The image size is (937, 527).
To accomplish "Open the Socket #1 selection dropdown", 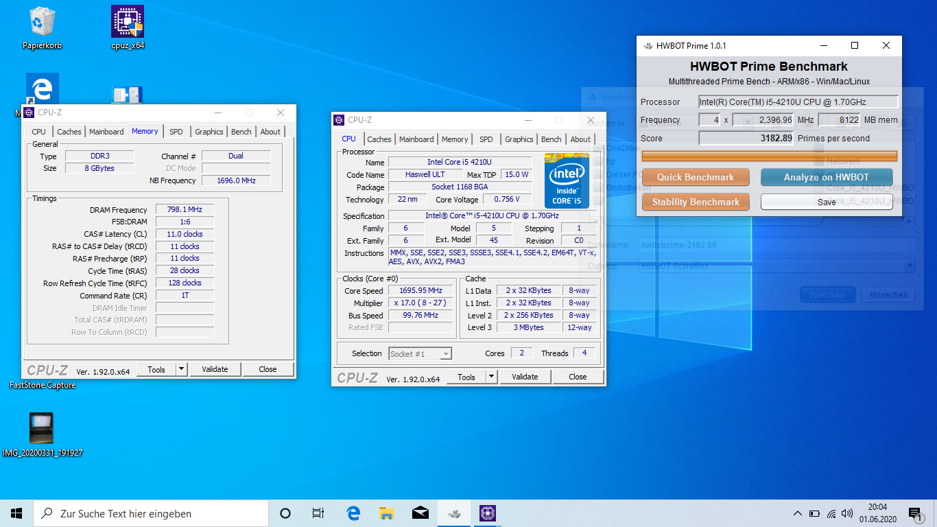I will click(420, 354).
